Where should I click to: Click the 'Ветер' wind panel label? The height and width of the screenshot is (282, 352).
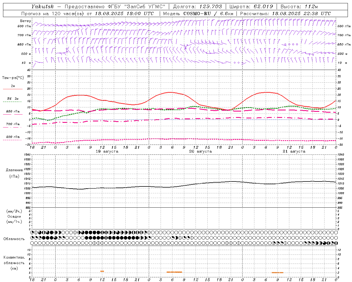(x=25, y=21)
